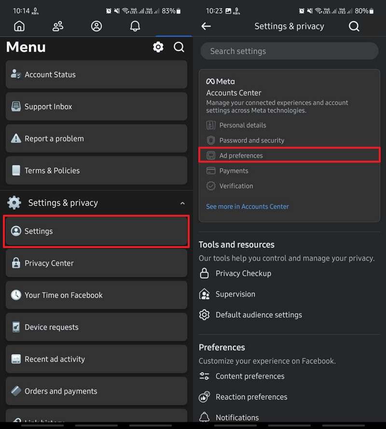Open the Home feed icon
Viewport: 386px width, 429px height.
(19, 26)
